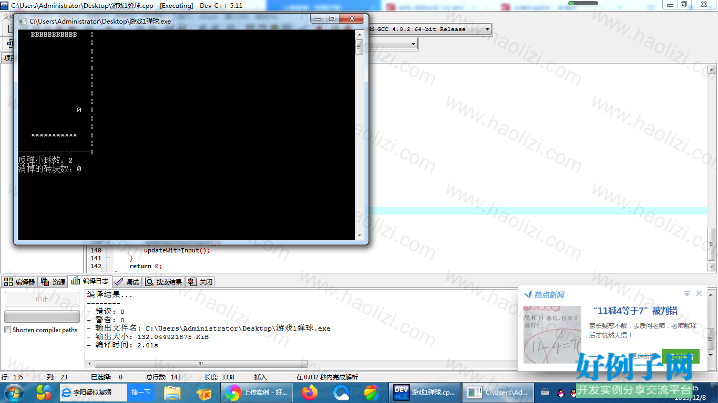
Task: Open the 编译器 tab
Action: 19,282
